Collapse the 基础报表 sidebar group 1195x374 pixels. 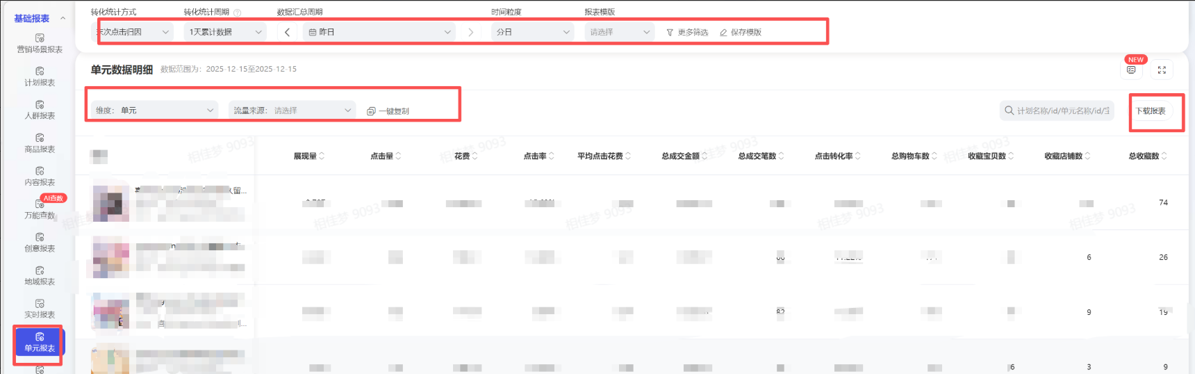[63, 18]
